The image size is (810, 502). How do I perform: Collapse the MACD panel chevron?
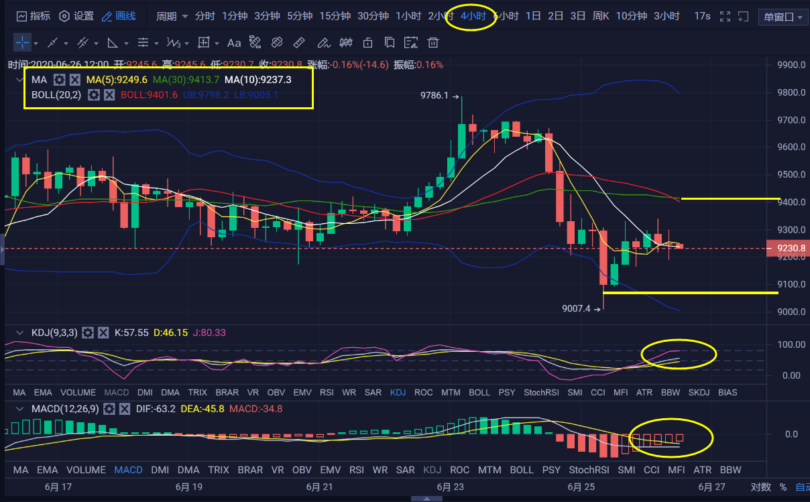18,408
